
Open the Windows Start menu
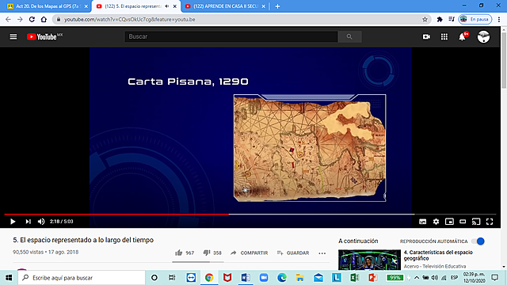[x=9, y=278]
